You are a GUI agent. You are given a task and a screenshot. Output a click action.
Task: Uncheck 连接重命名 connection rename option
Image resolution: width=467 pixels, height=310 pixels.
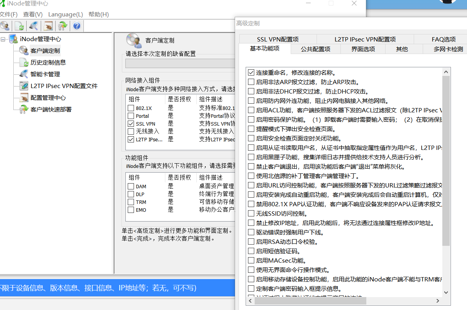[251, 72]
